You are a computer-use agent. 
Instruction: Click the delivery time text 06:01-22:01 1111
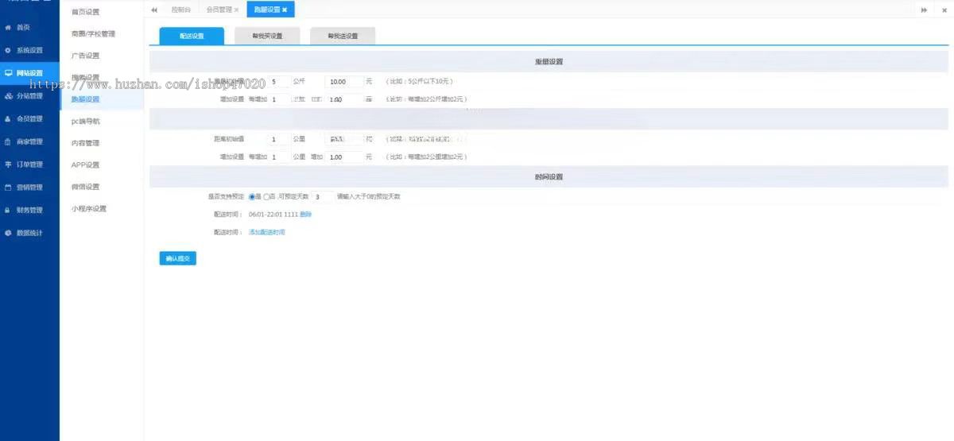tap(273, 215)
